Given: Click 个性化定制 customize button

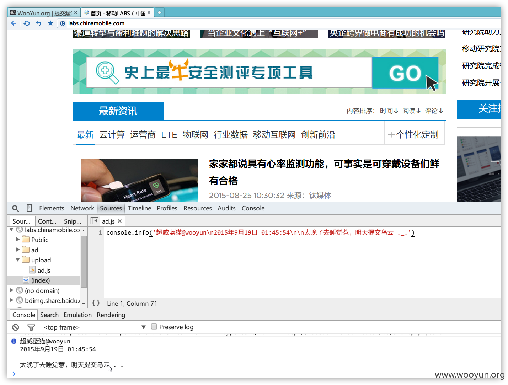Looking at the screenshot, I should click(414, 135).
